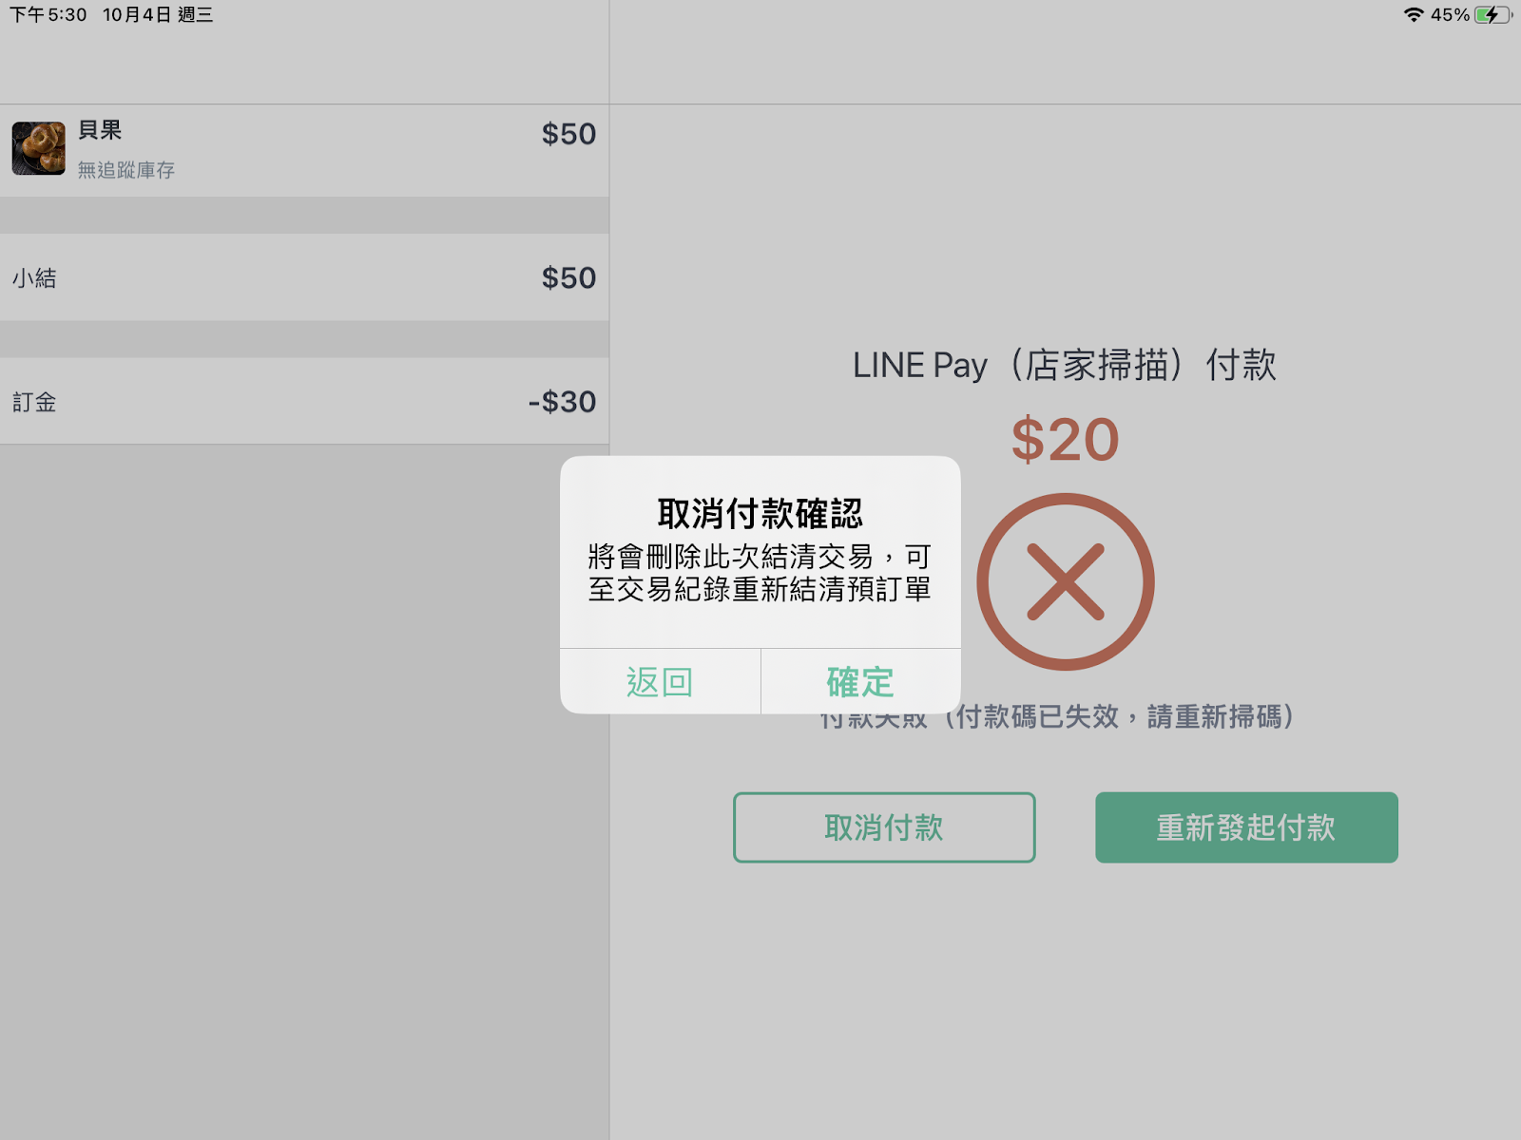Open the 貝果 product thumbnail

(x=39, y=148)
